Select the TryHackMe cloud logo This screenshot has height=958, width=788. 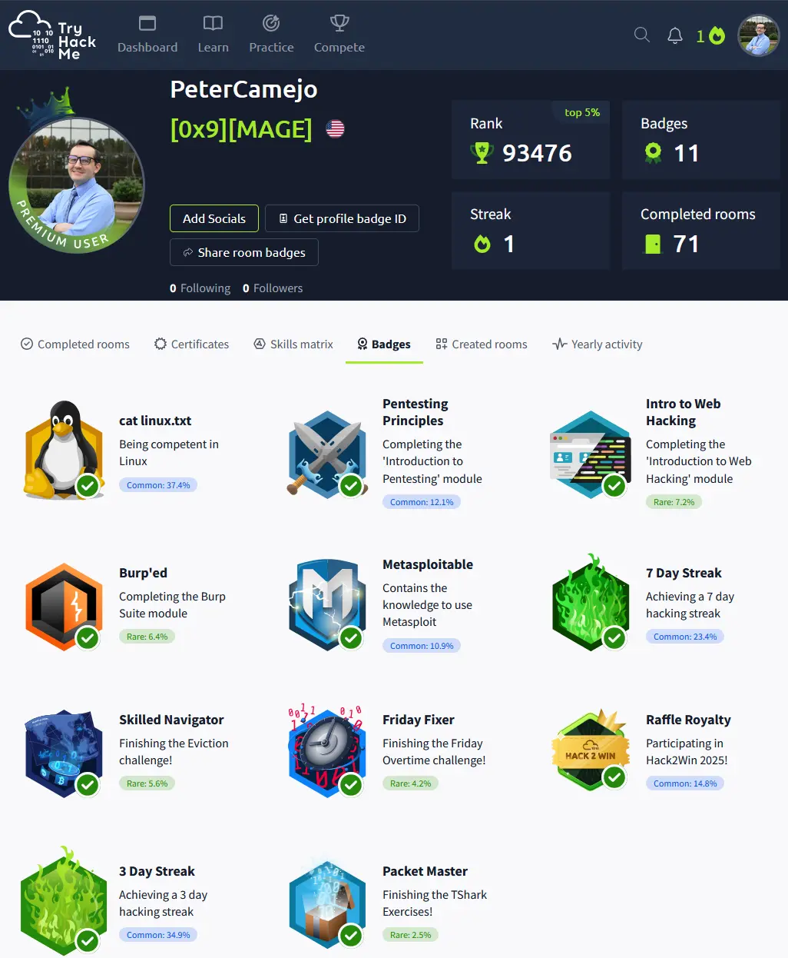coord(29,35)
